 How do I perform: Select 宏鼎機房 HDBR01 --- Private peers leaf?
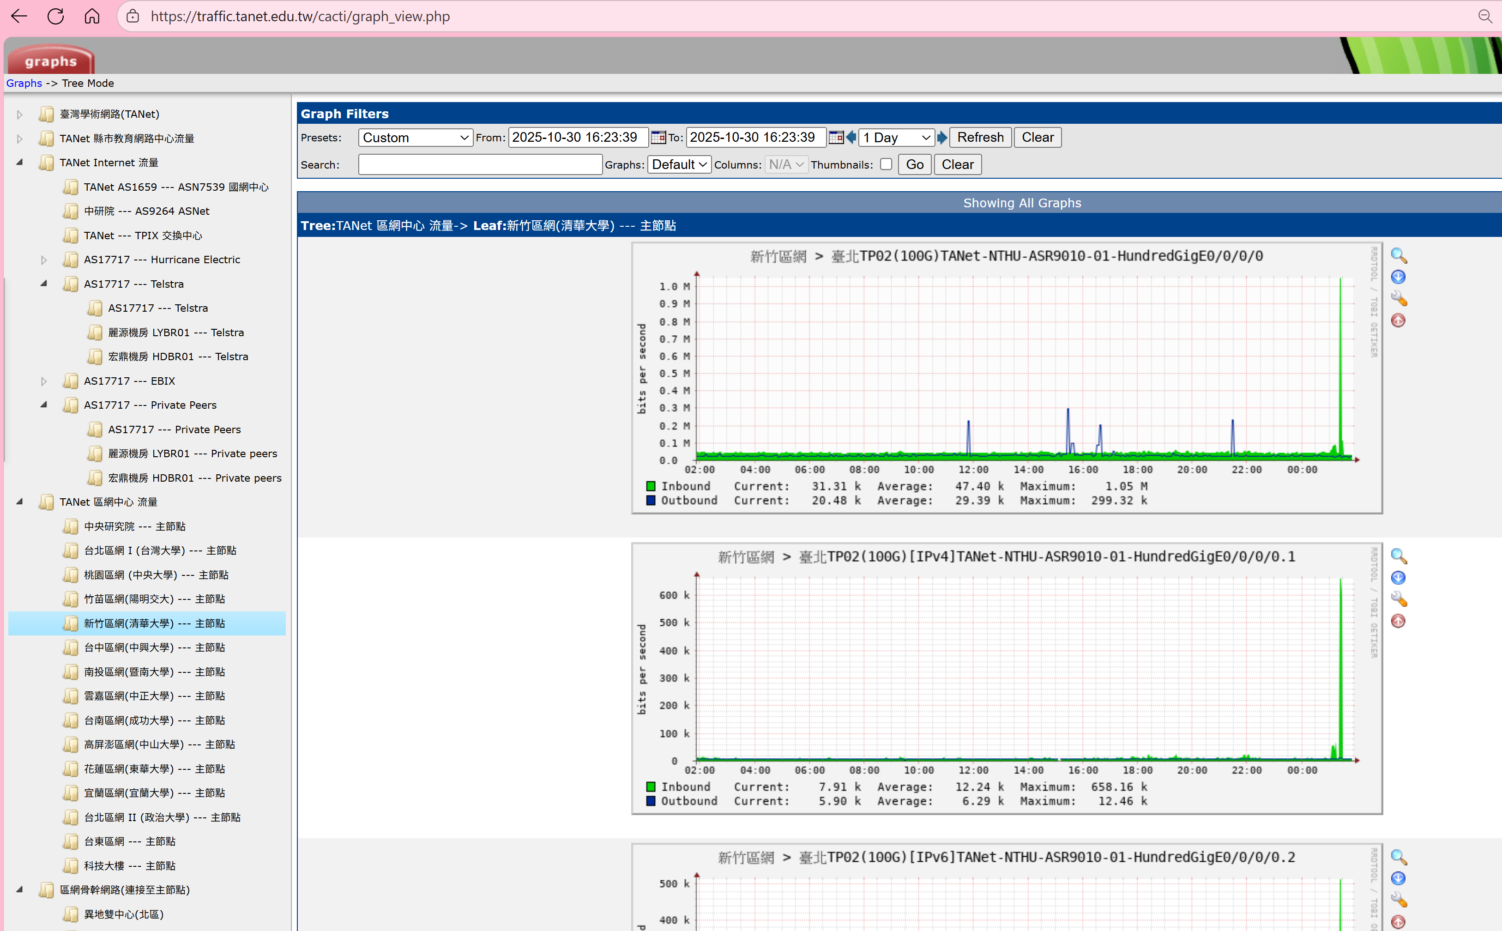194,478
